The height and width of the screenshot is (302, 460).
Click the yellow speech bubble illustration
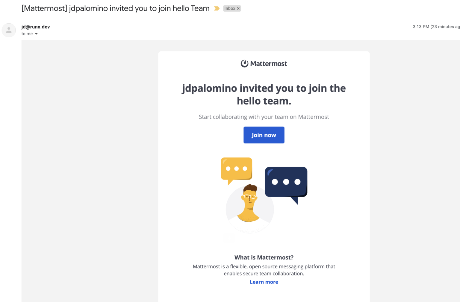coord(236,169)
